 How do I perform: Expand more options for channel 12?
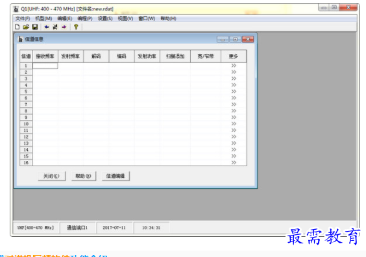[x=234, y=137]
